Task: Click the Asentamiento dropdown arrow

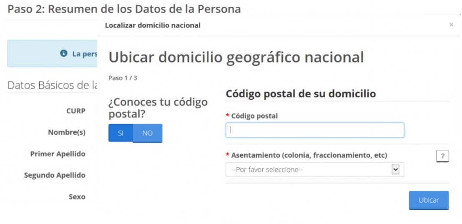Action: tap(396, 170)
